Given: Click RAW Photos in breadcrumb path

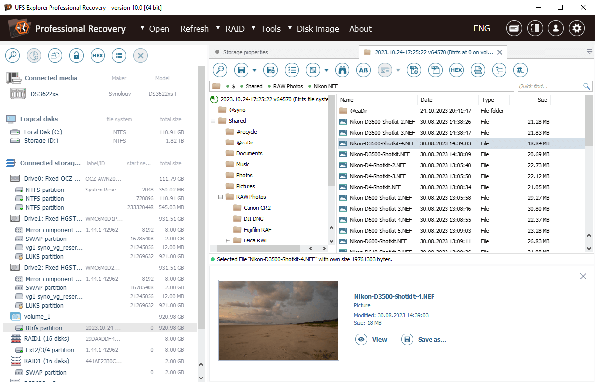Looking at the screenshot, I should 288,86.
